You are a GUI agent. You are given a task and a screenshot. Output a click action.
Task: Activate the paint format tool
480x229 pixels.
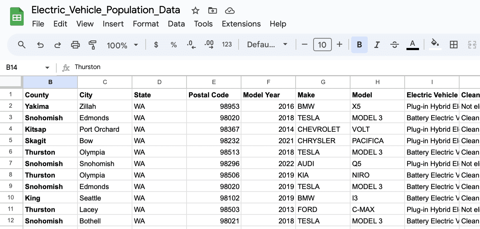pos(93,45)
